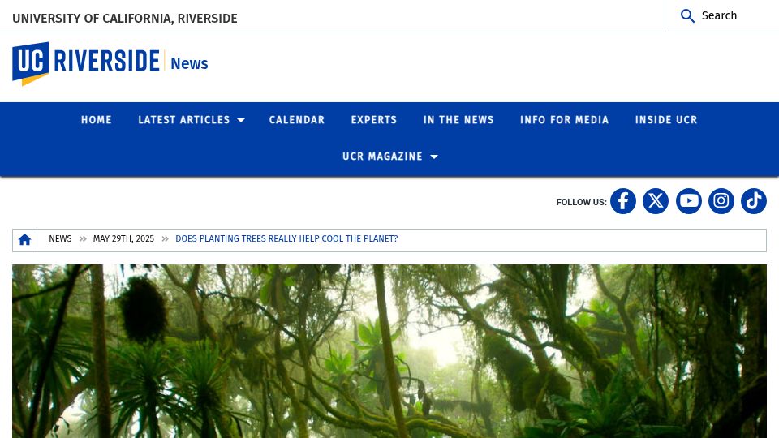Open the Experts menu item

pyautogui.click(x=373, y=120)
